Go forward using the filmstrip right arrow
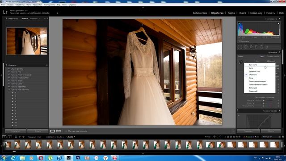This screenshot has height=161, width=286. tap(23, 137)
